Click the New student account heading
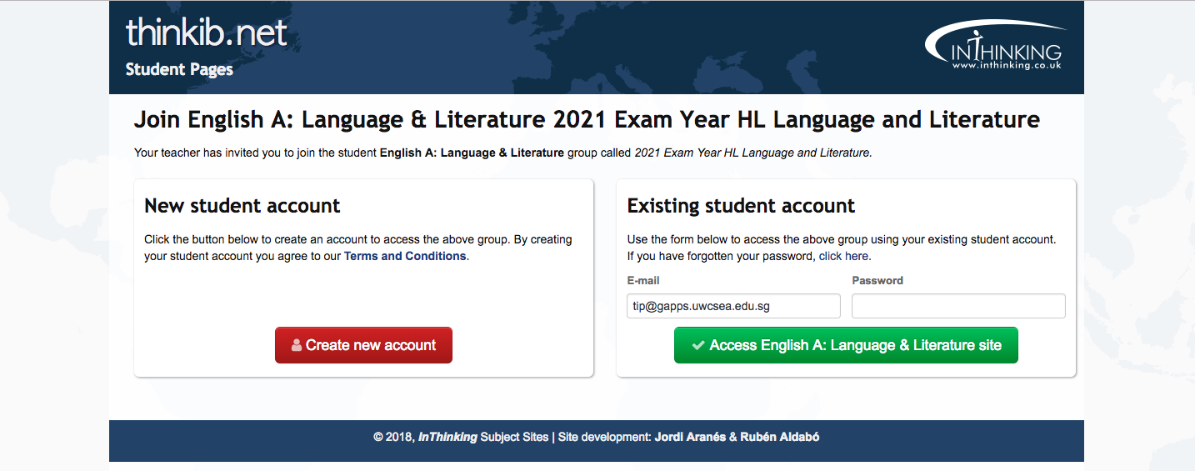 242,206
